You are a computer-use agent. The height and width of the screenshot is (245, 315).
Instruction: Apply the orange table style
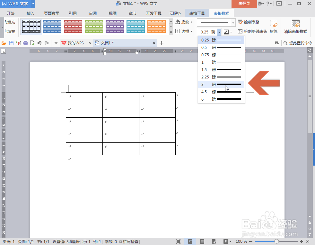point(156,26)
